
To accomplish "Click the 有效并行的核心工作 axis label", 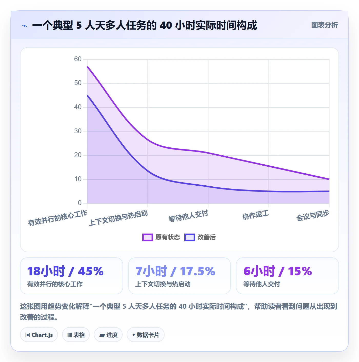I will coord(58,218).
